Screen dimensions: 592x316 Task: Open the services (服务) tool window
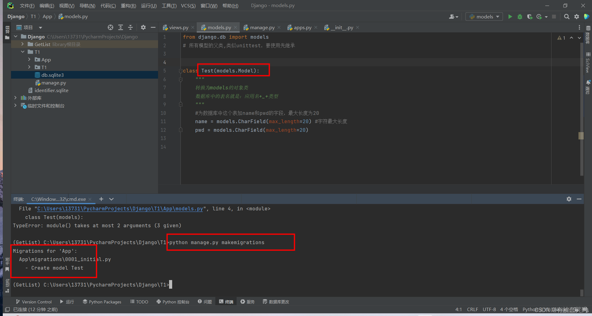[247, 302]
